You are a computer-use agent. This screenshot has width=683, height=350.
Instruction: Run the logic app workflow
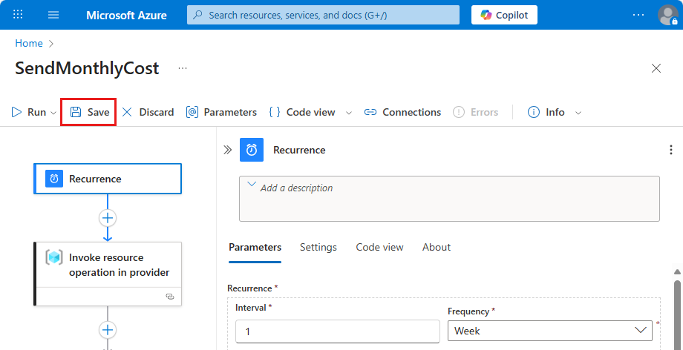pos(29,112)
